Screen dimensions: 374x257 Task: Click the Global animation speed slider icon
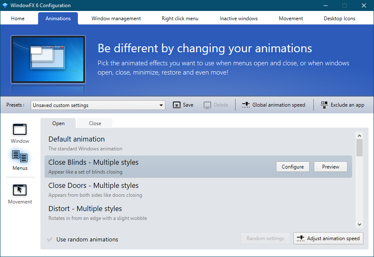click(x=246, y=105)
